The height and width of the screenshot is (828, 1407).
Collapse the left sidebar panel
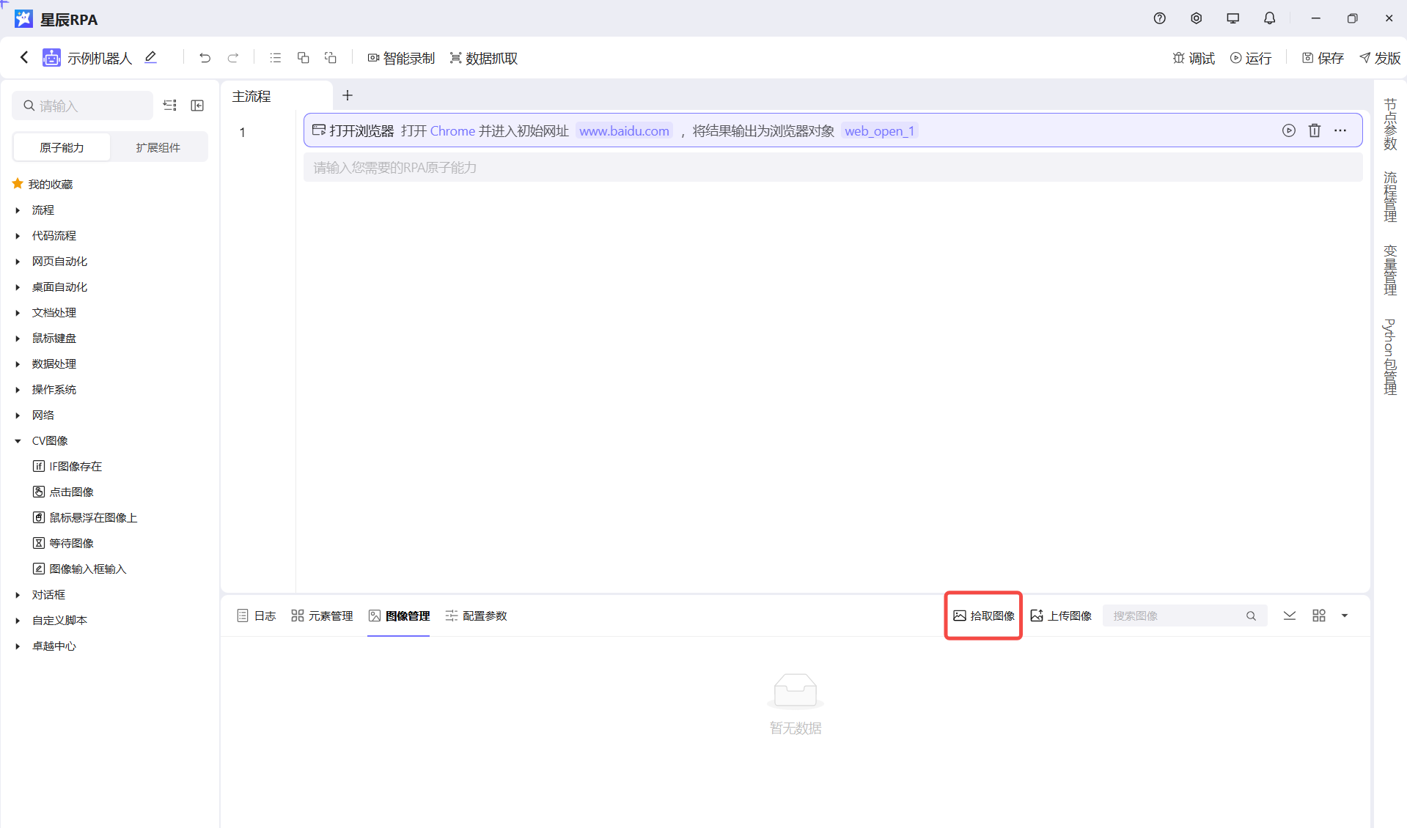[197, 106]
